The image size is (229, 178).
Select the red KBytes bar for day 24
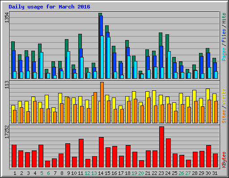coord(168,153)
